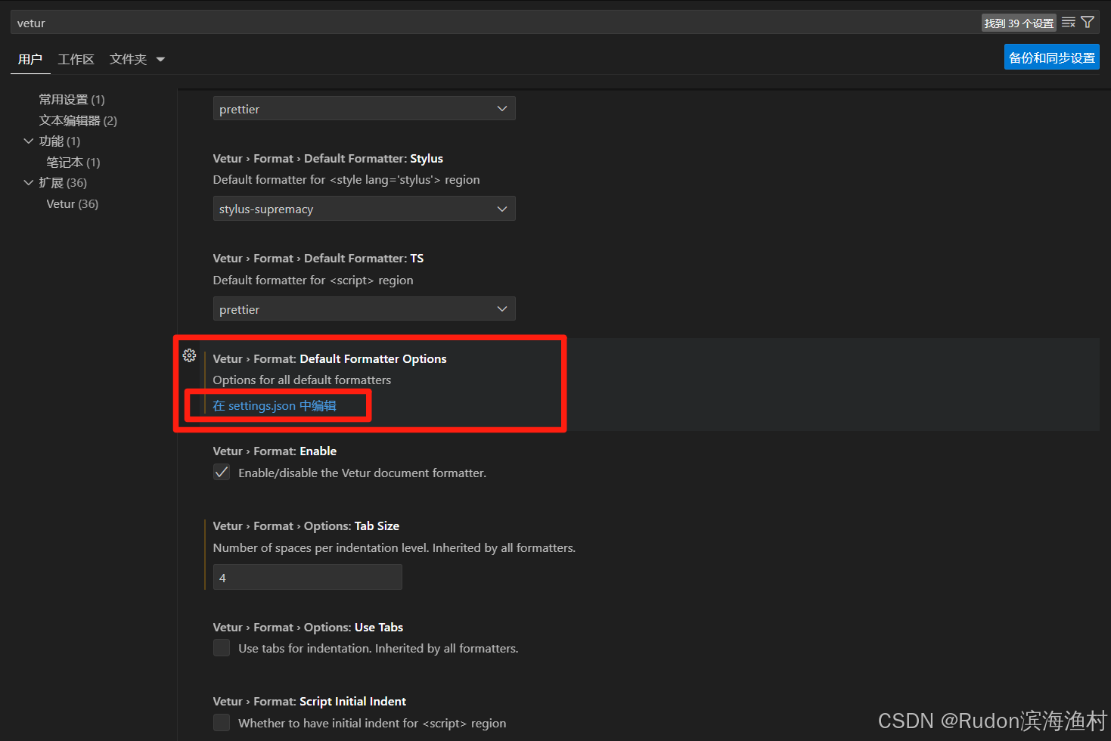1111x741 pixels.
Task: Switch to the 文件夹 settings tab
Action: tap(128, 59)
